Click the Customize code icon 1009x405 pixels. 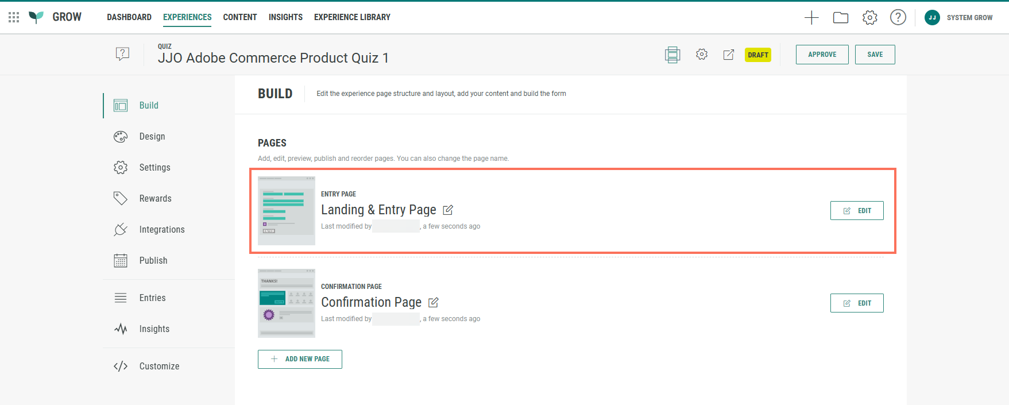(121, 367)
